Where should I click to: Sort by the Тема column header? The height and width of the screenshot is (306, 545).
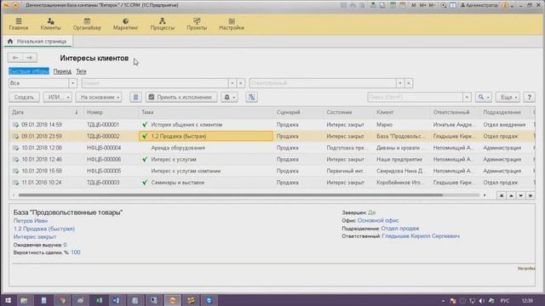click(x=206, y=112)
